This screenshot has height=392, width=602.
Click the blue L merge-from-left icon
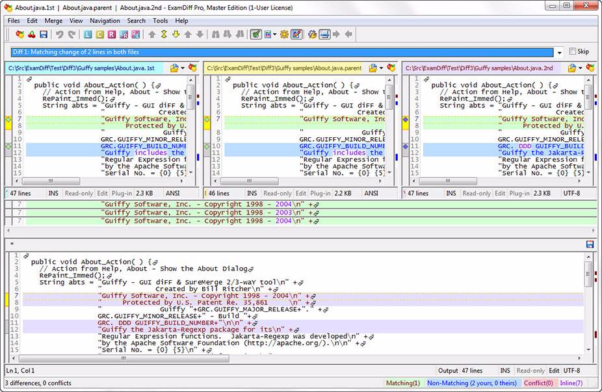pyautogui.click(x=88, y=34)
